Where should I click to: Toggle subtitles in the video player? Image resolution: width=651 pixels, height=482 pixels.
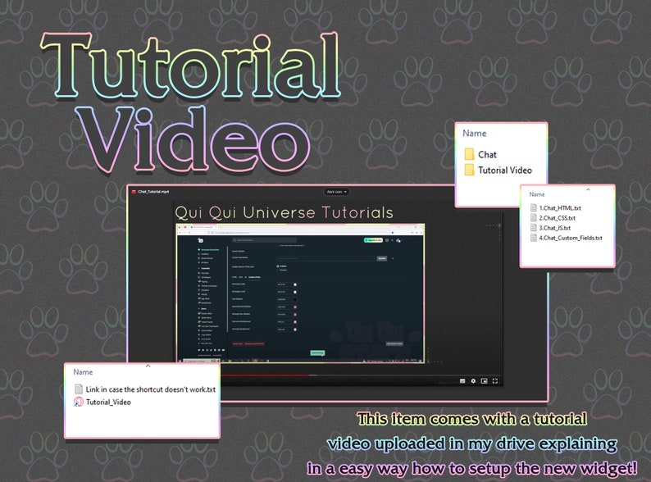462,381
